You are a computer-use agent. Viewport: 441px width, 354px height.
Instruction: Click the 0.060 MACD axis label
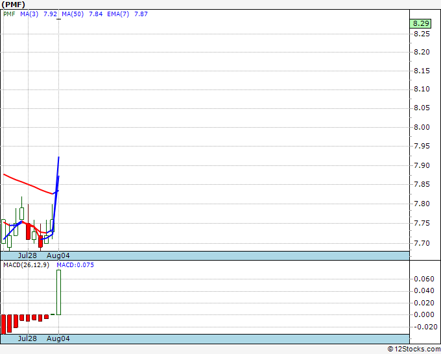point(424,279)
